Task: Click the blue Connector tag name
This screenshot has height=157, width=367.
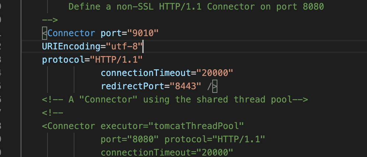Action: click(x=71, y=33)
